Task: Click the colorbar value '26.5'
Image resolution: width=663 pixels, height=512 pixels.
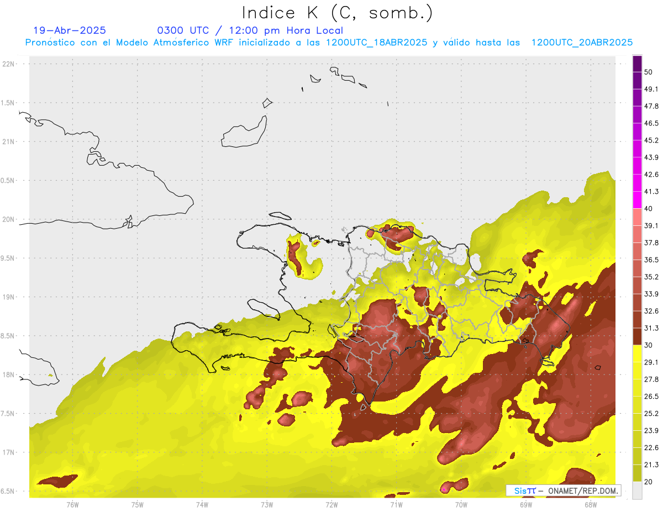Action: coord(651,397)
